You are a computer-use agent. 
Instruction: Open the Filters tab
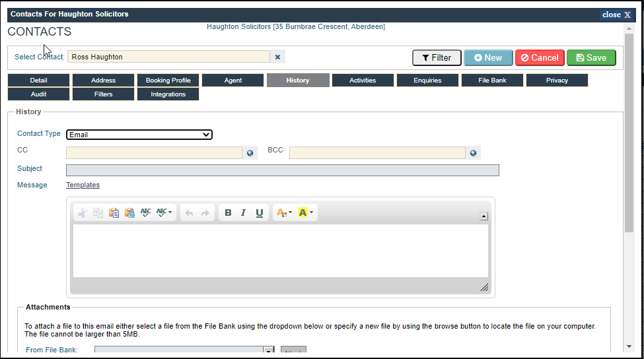click(104, 94)
